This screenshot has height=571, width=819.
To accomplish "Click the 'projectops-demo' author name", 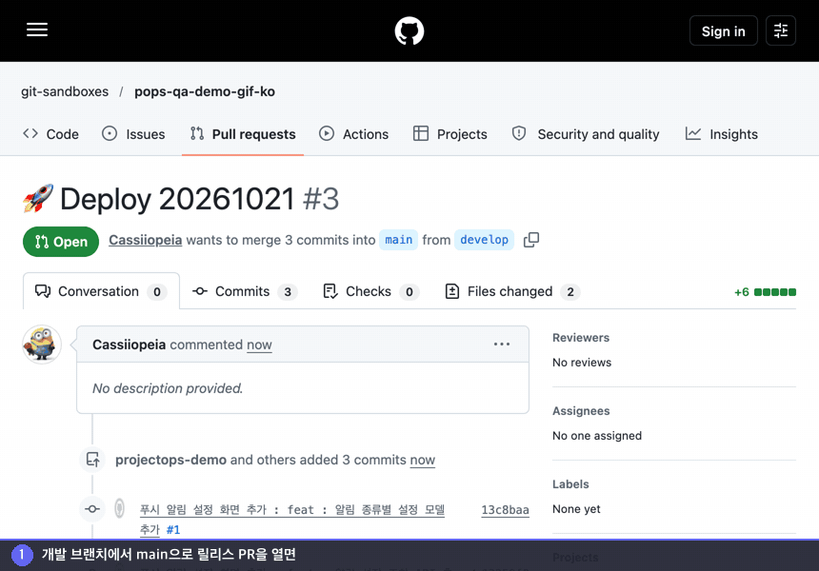I will [x=170, y=460].
